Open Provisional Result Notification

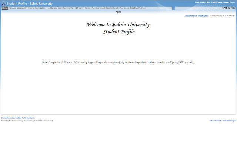click(x=133, y=8)
